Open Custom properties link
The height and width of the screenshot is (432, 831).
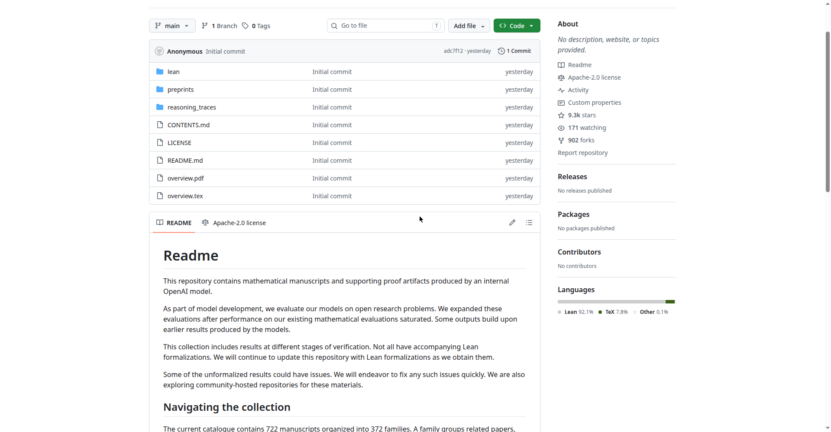pos(590,103)
